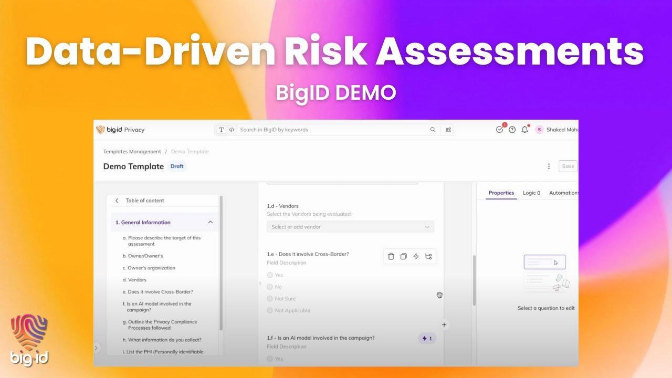Open the Select or add vendor dropdown

tap(350, 227)
